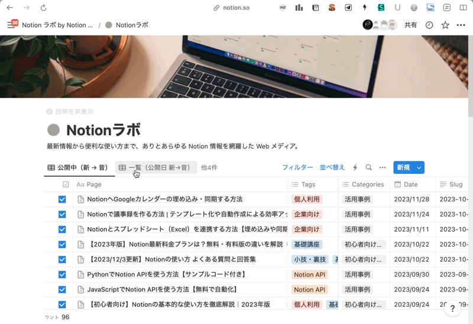Select the 公開中（新→昔）view tab
The height and width of the screenshot is (324, 473).
tap(79, 167)
